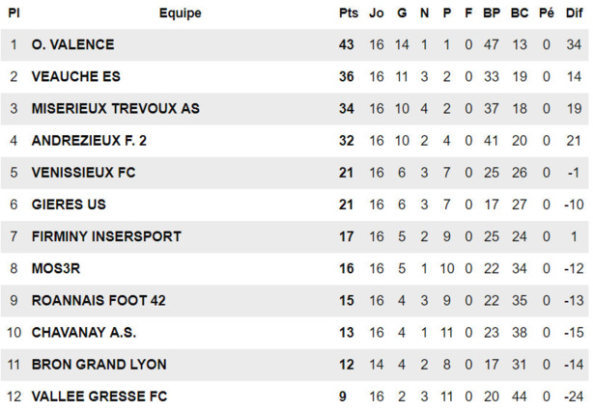
Task: Select CHAVANAY A.S. in the table
Action: click(x=84, y=332)
